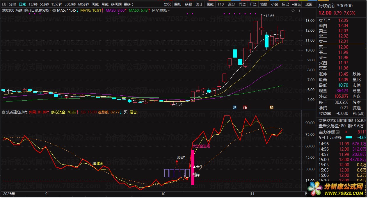The image size is (368, 198).
Task: Click the 涨停 limit-up price 13.45
Action: point(343,74)
